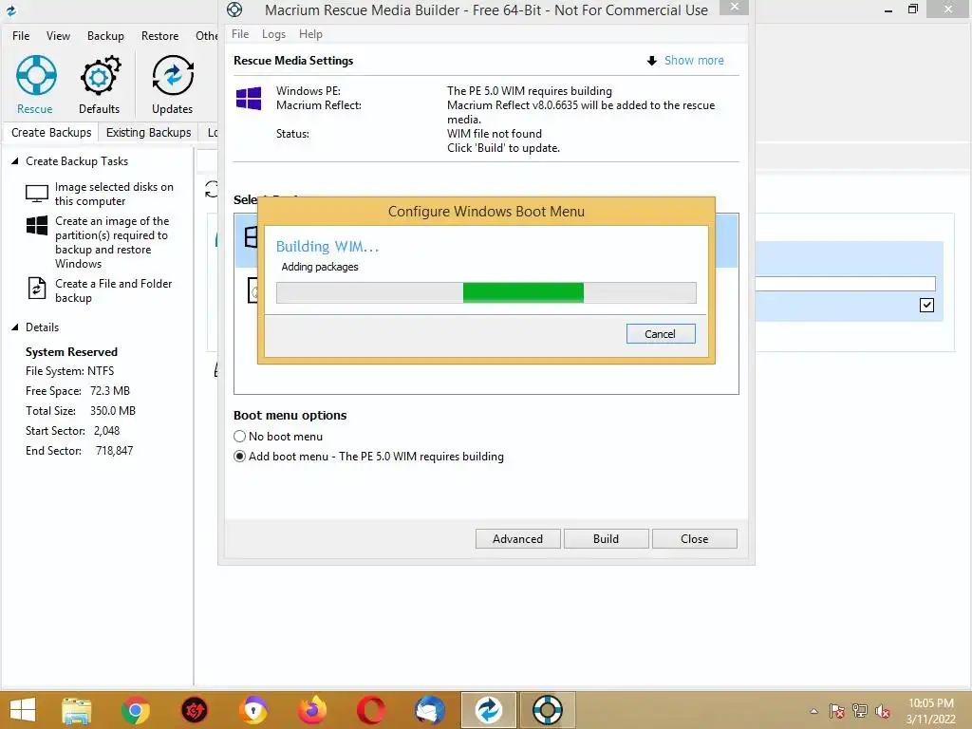This screenshot has height=729, width=972.
Task: Click the Windows logo beside Windows PE
Action: tap(249, 99)
